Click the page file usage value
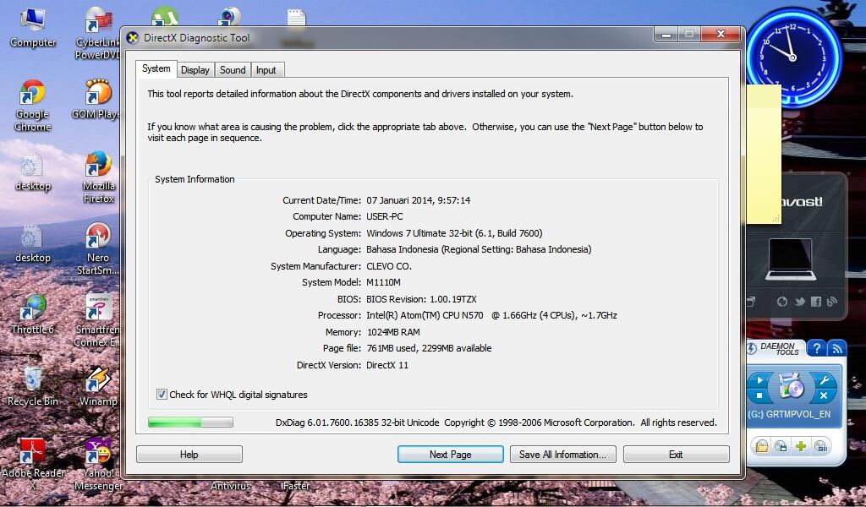This screenshot has height=507, width=866. coord(429,349)
